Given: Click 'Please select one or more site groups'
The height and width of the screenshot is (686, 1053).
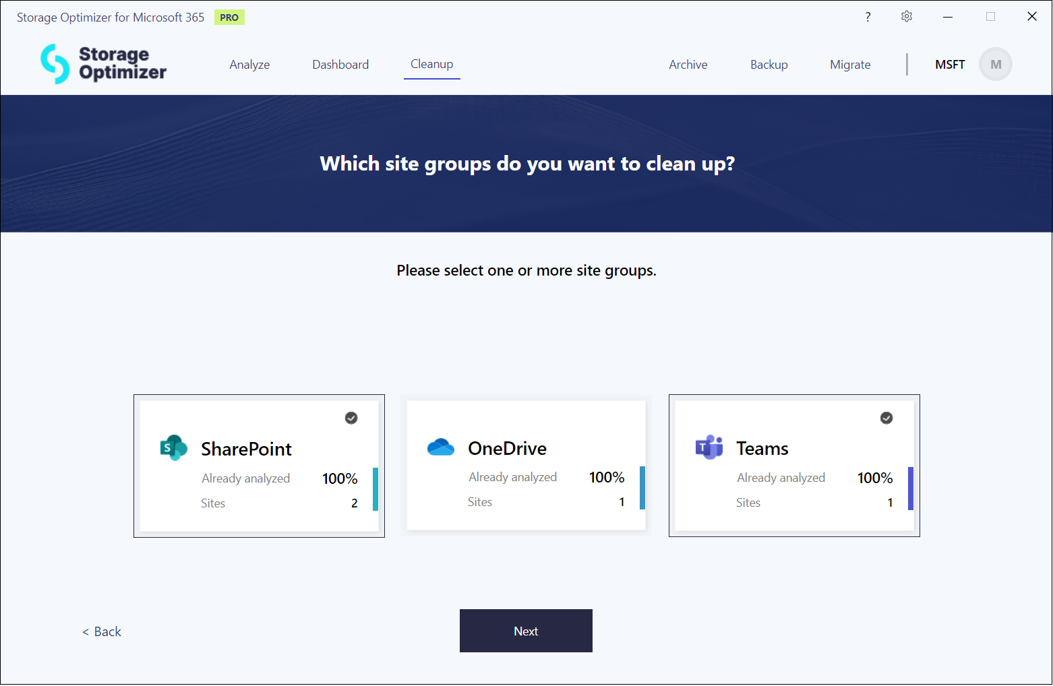Looking at the screenshot, I should click(x=526, y=271).
